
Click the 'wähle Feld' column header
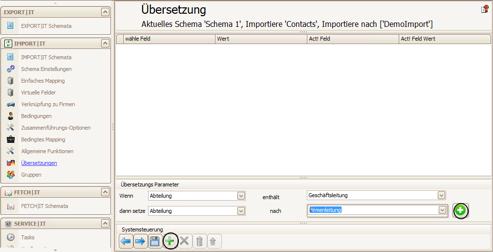[169, 39]
